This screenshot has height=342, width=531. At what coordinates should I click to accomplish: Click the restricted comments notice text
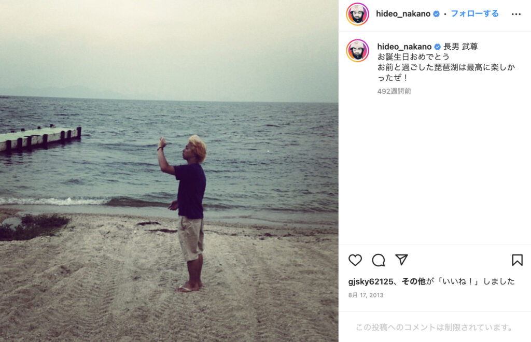435,327
